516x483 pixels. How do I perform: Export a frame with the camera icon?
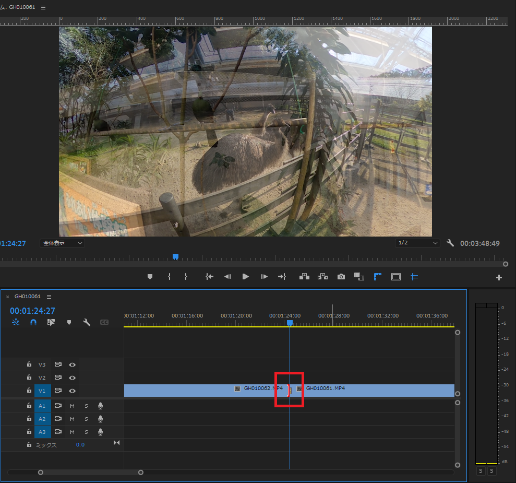(x=341, y=277)
